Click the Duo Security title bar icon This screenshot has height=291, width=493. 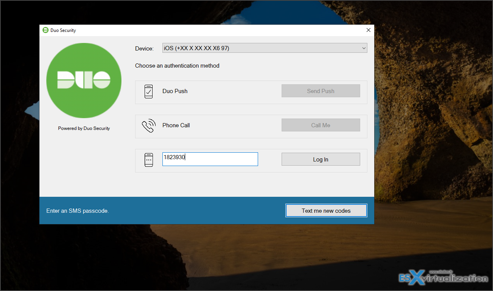[46, 30]
